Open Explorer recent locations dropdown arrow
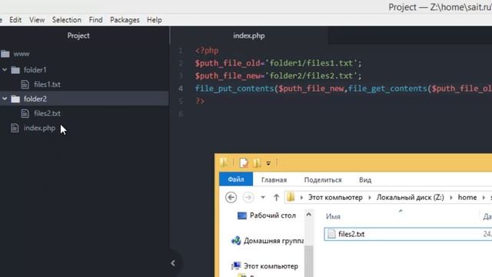This screenshot has height=277, width=492. click(263, 197)
